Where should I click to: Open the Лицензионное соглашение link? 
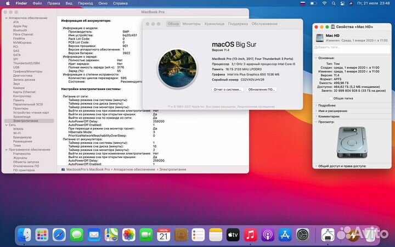256,106
